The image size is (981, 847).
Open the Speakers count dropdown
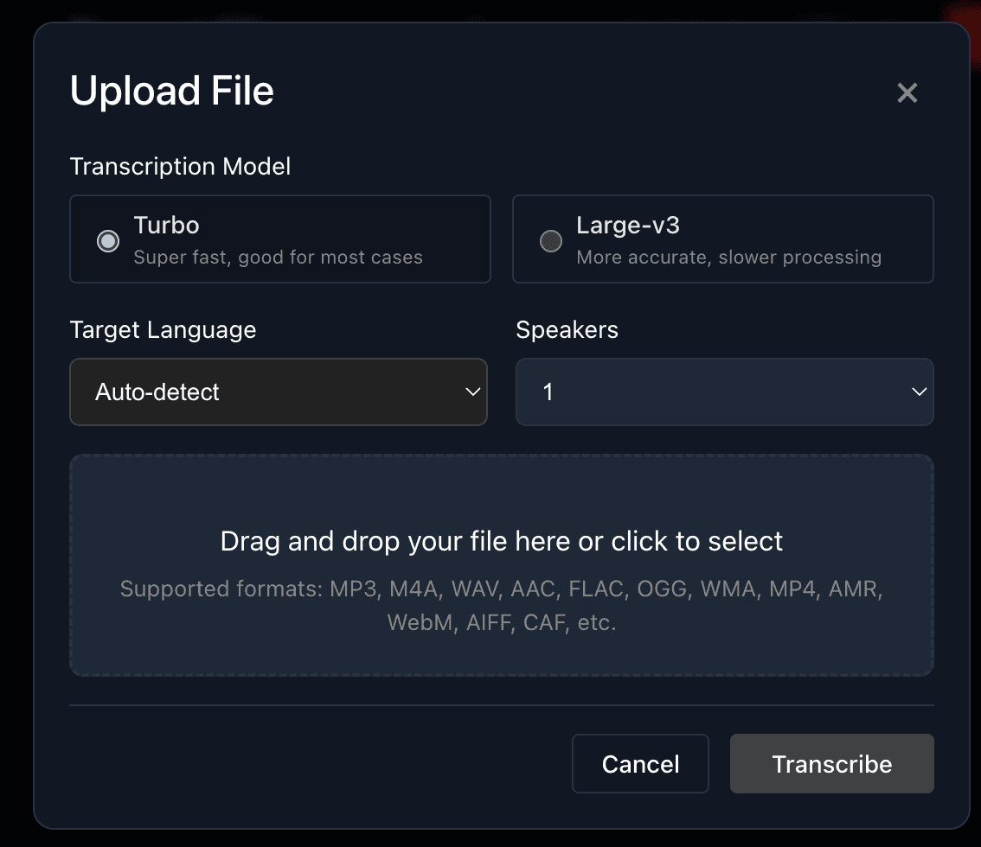(x=724, y=392)
